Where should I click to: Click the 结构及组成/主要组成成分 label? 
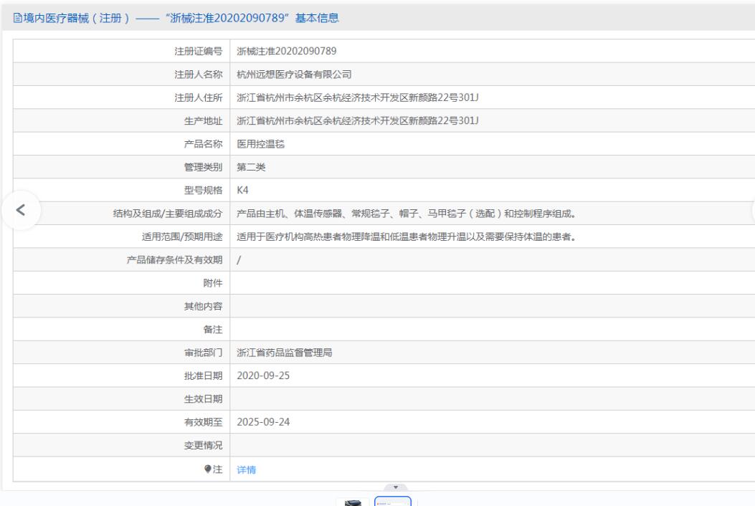pos(168,214)
